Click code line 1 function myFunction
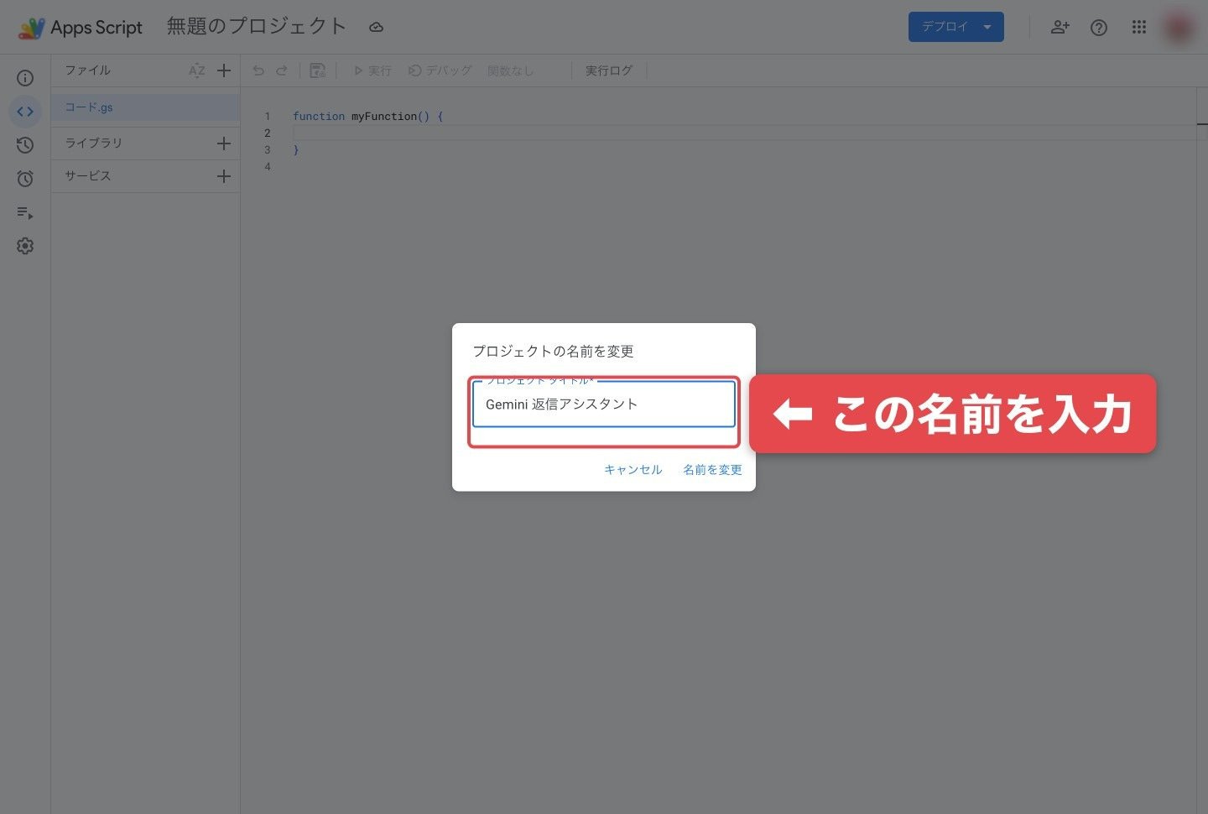Screen dimensions: 1208x814 point(367,117)
